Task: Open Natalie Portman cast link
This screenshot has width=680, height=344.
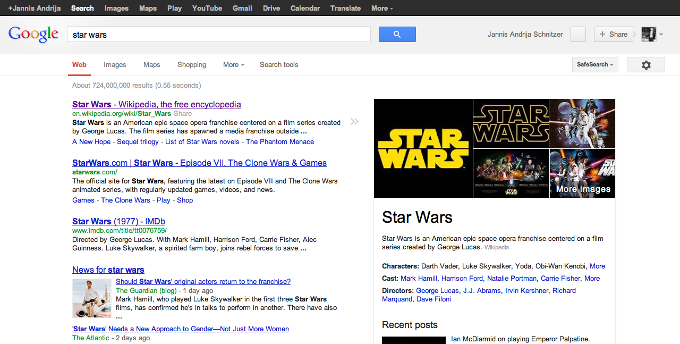Action: coord(512,279)
